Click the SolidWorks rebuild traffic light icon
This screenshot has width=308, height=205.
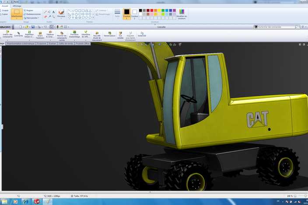pyautogui.click(x=58, y=27)
